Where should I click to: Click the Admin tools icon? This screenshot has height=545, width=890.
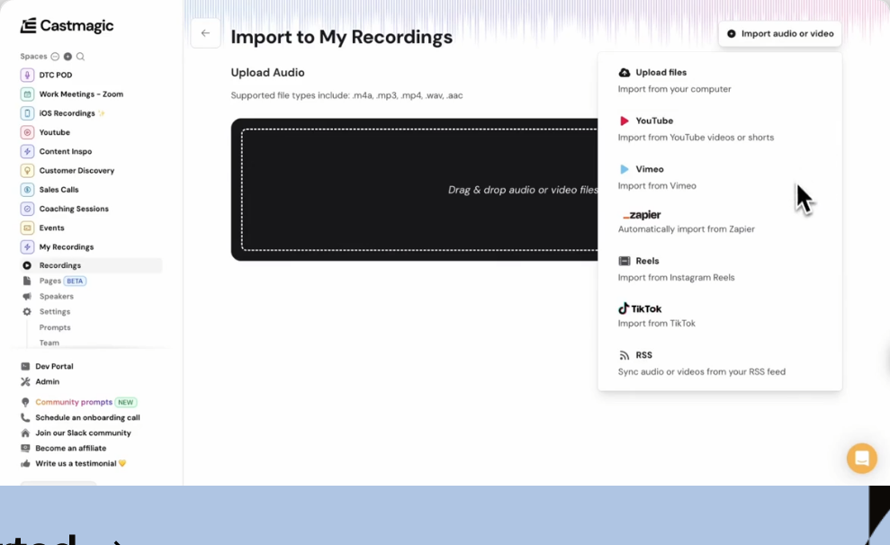point(25,381)
